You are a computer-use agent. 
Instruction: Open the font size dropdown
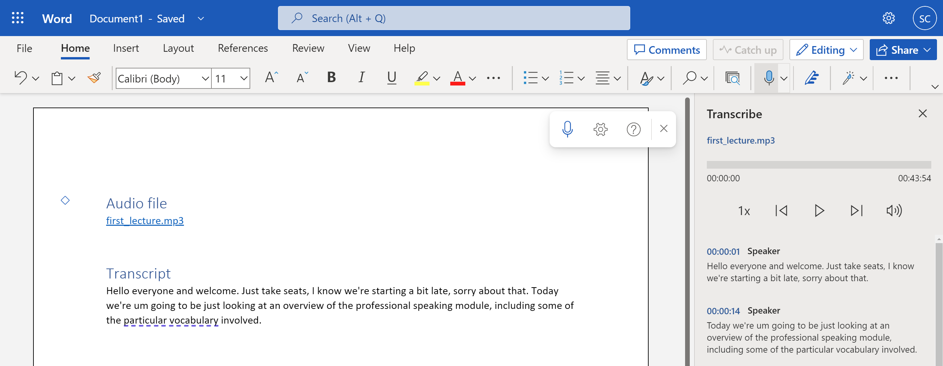pyautogui.click(x=244, y=78)
